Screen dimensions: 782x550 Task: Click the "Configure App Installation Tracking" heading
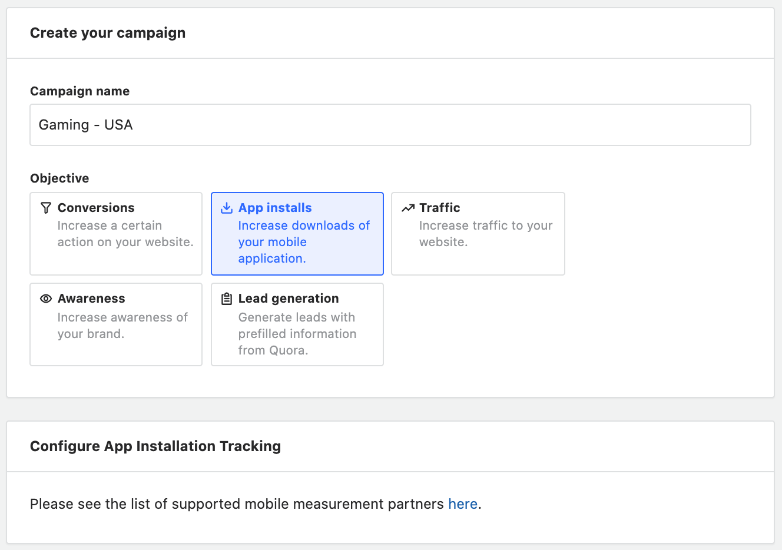[155, 446]
